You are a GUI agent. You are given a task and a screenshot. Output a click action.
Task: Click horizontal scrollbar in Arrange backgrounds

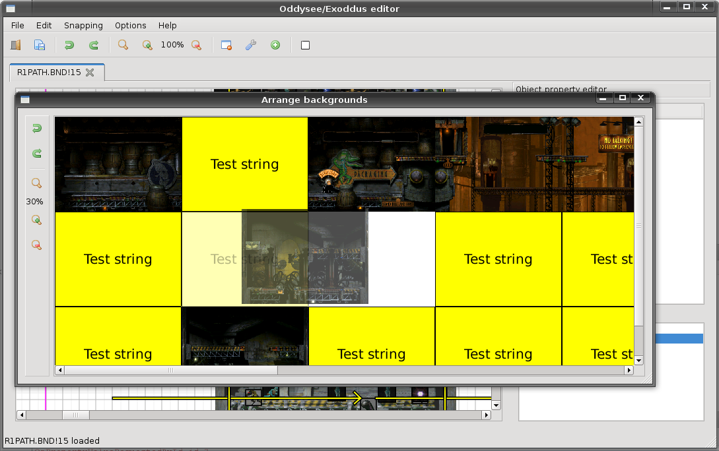click(x=170, y=371)
